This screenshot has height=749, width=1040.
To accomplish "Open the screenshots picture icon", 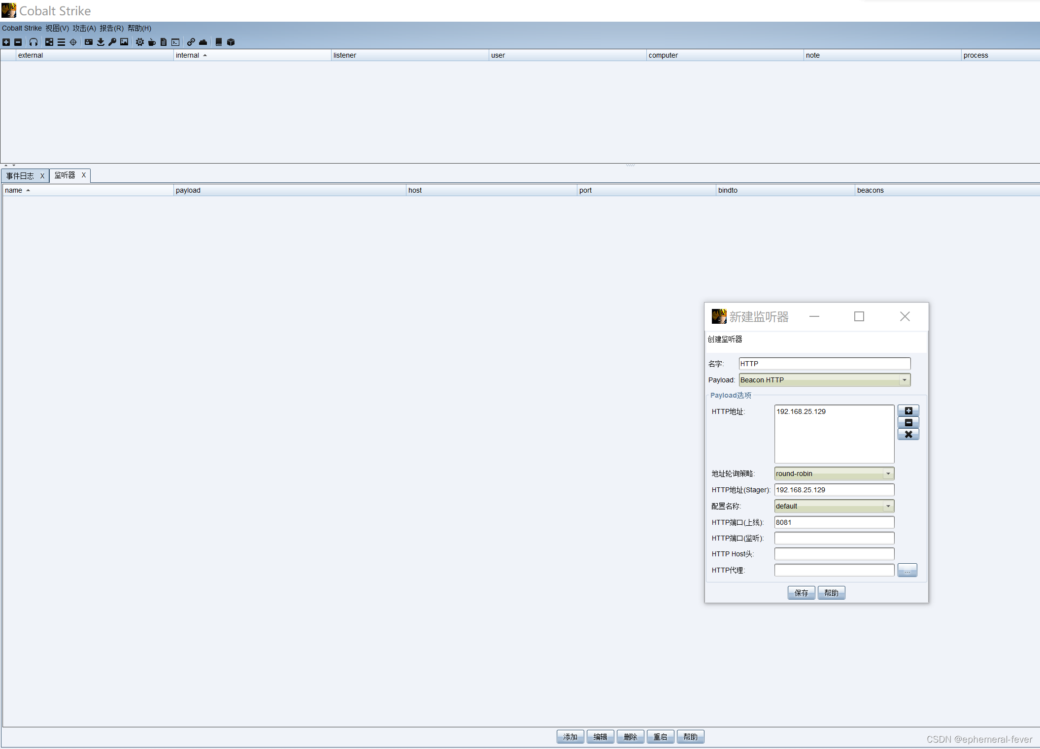I will tap(124, 42).
